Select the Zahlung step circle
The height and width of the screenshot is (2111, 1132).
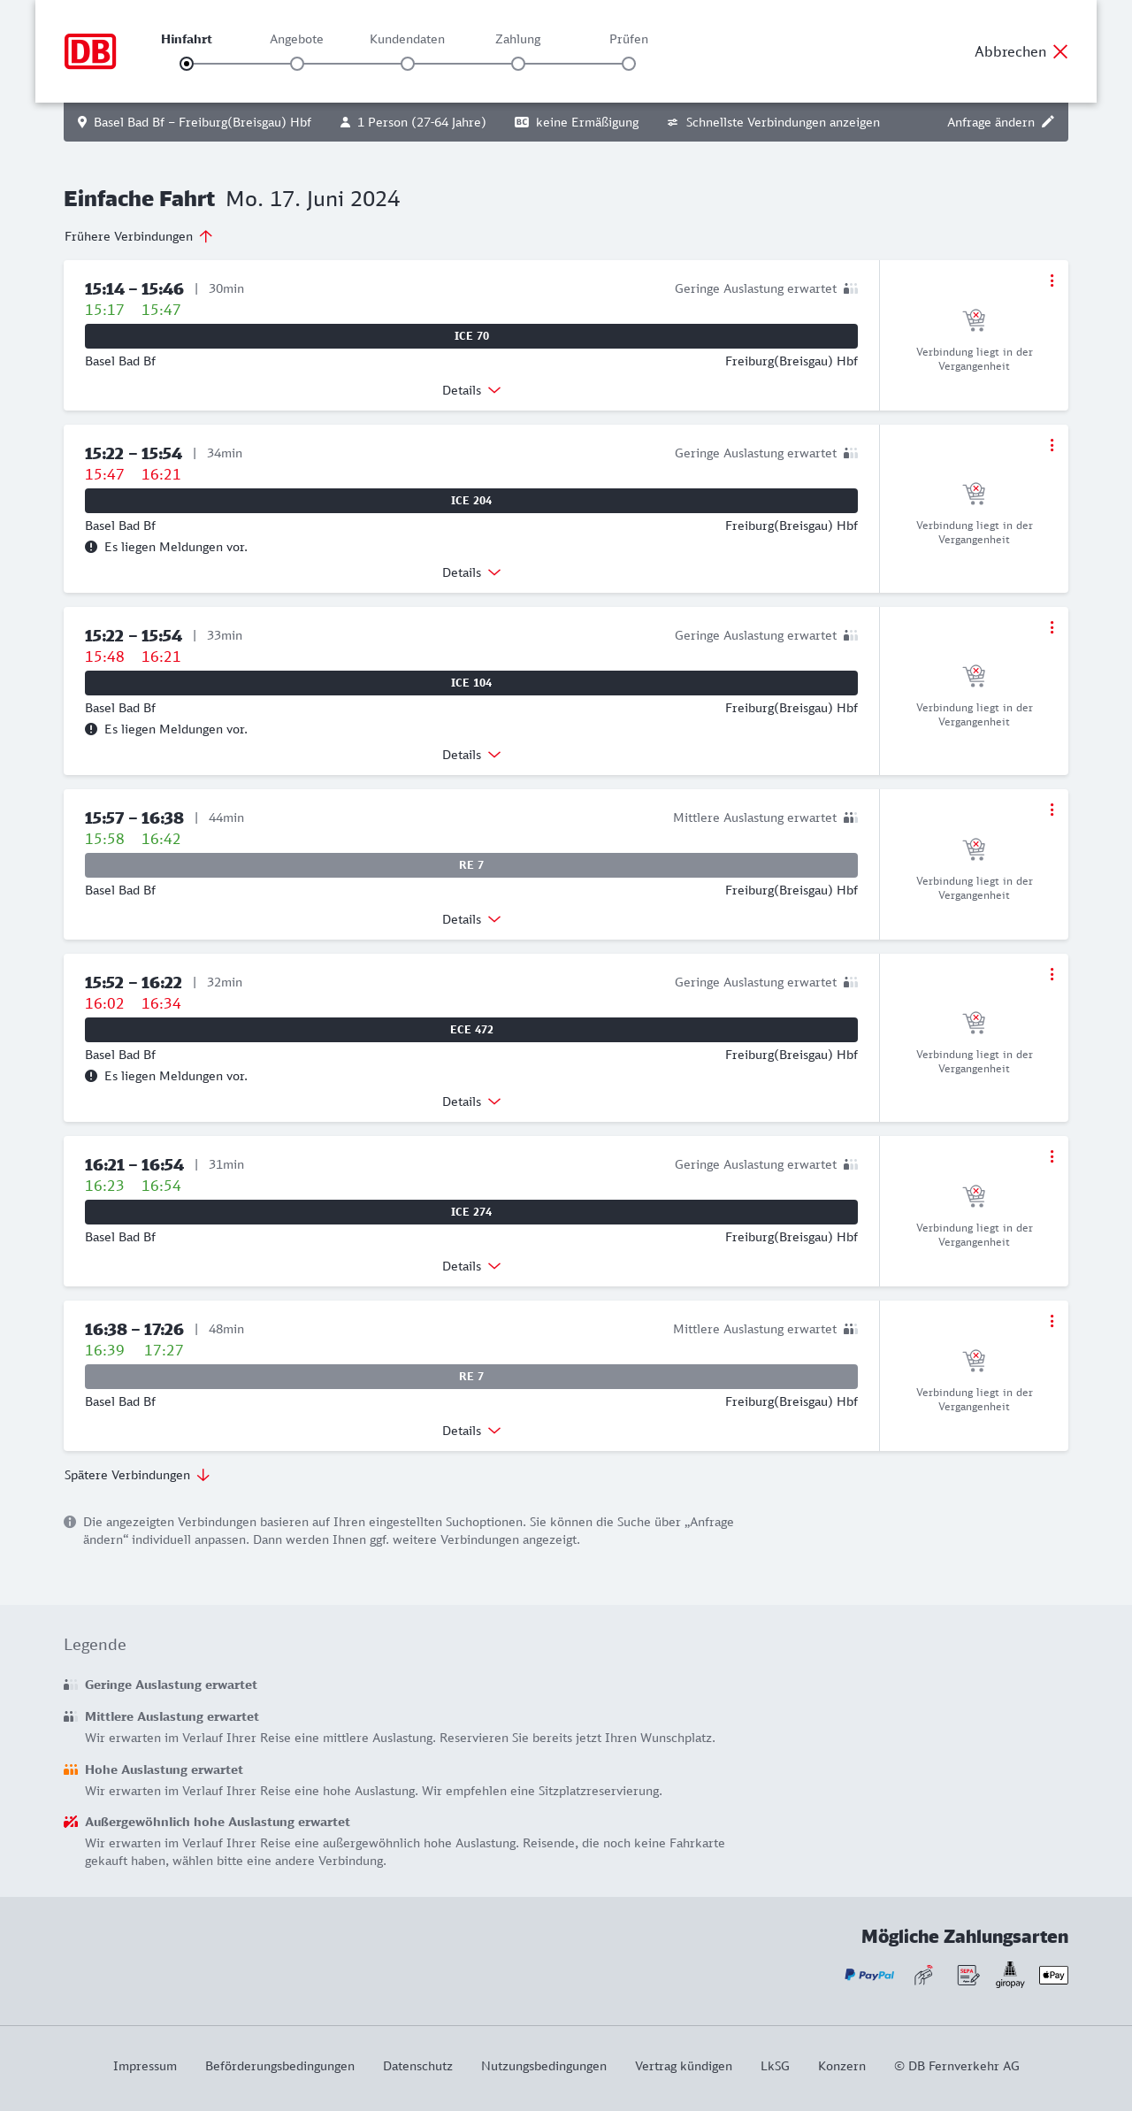518,64
